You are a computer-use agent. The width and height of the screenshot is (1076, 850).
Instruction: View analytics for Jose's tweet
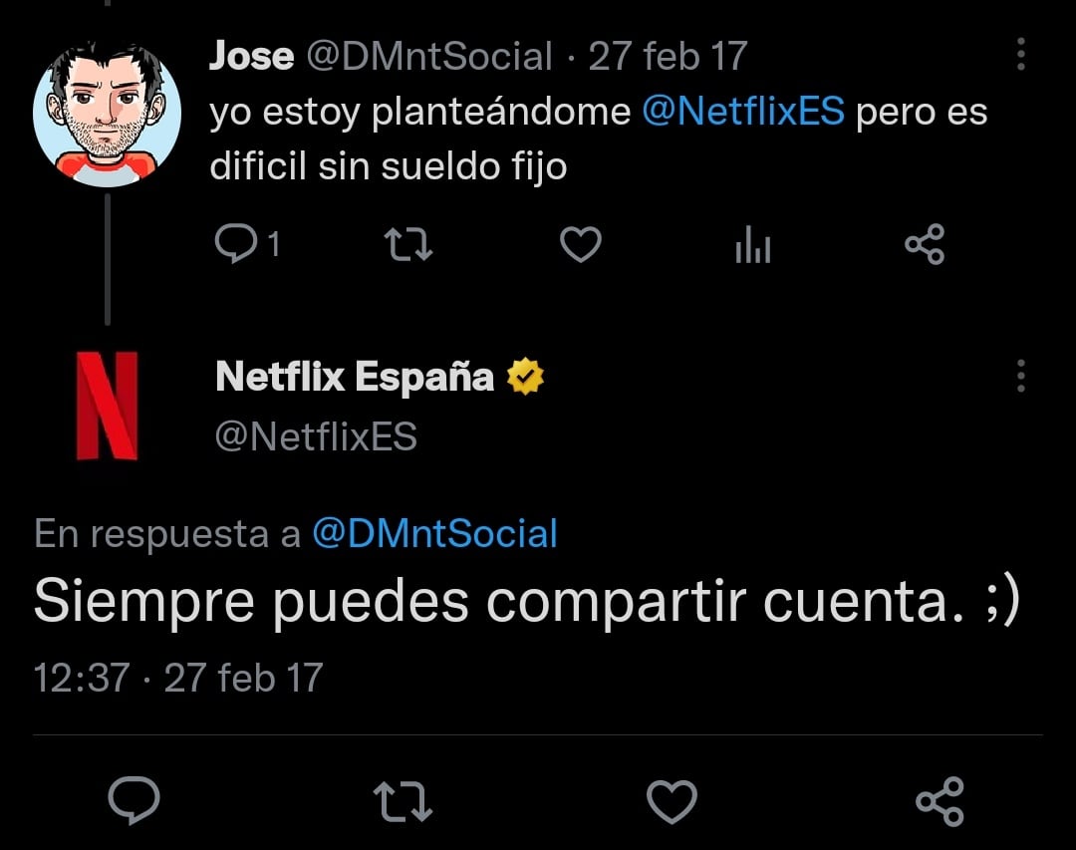coord(753,245)
